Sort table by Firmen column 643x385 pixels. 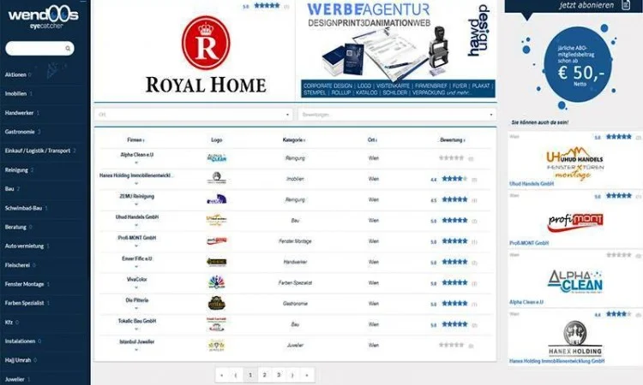pos(135,140)
